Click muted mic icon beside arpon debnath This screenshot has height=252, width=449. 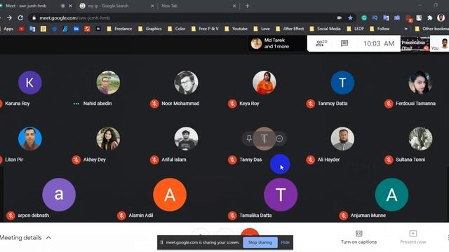[11, 216]
